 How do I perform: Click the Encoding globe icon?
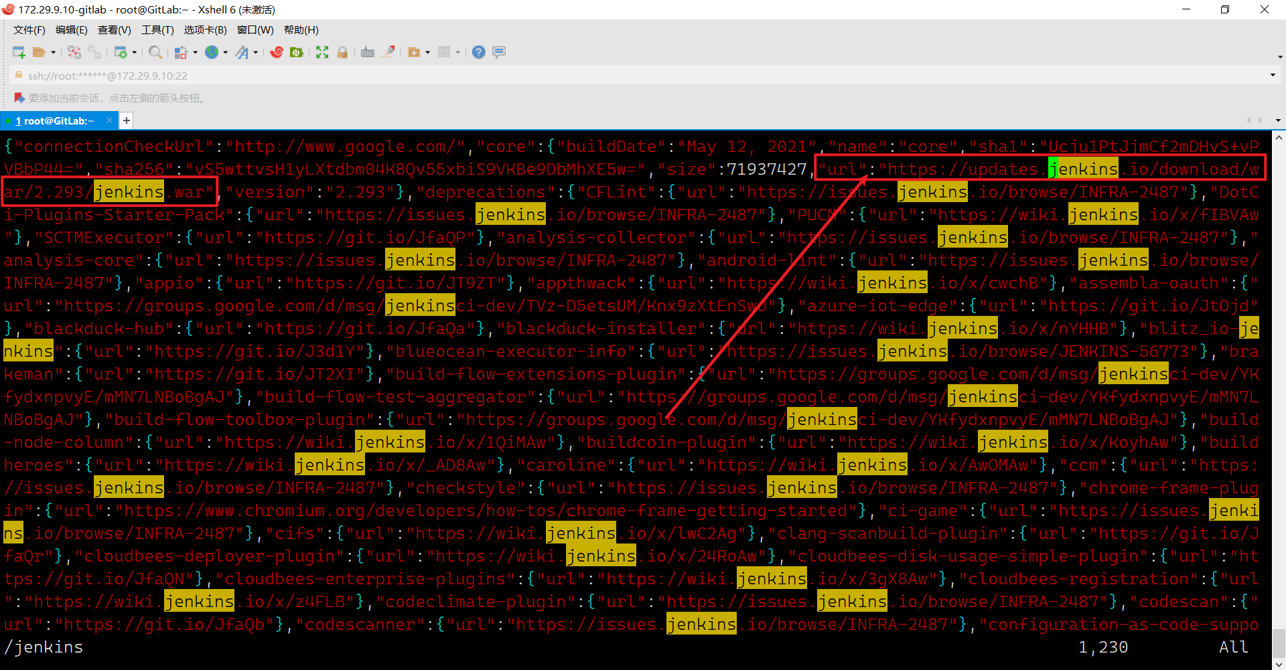[212, 52]
